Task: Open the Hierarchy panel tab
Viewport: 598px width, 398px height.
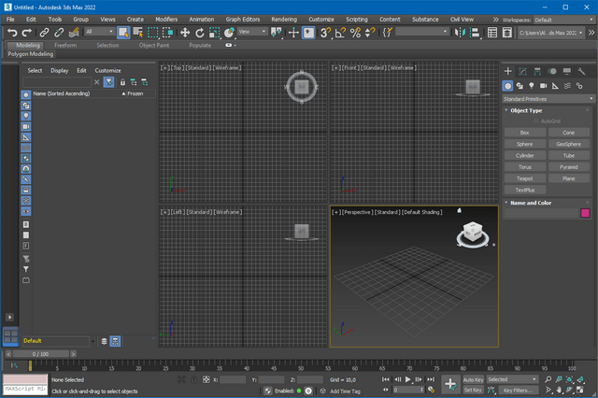Action: (x=538, y=71)
